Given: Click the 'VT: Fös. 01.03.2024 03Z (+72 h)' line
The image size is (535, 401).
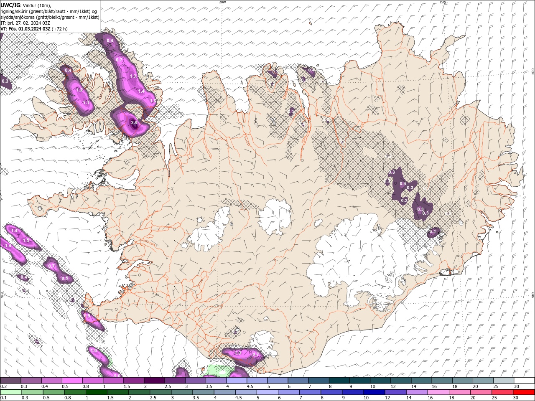Looking at the screenshot, I should pyautogui.click(x=34, y=29).
